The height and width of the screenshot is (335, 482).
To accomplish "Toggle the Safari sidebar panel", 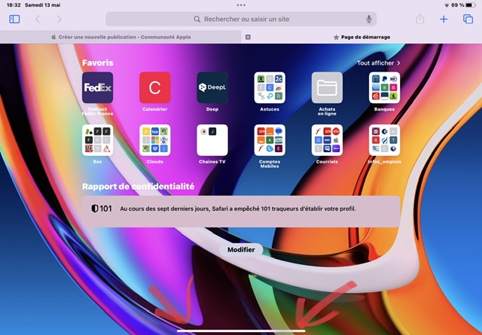I will point(14,19).
